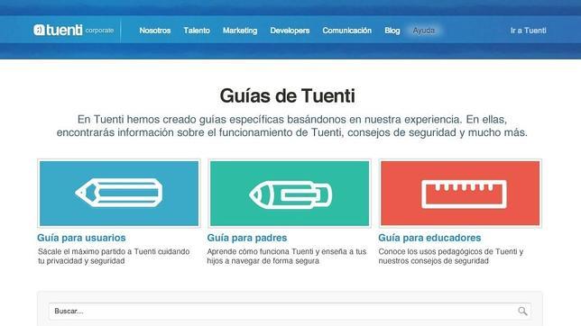Open the Blog page
This screenshot has width=581, height=326.
(x=392, y=31)
